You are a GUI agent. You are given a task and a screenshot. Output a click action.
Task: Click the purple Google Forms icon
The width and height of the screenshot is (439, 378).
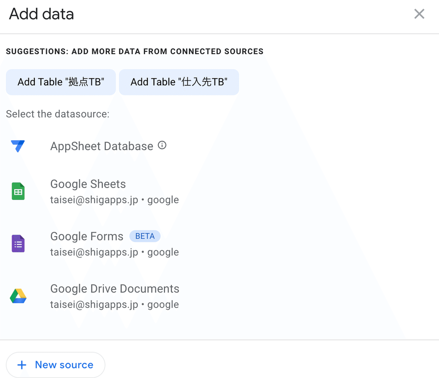[18, 244]
